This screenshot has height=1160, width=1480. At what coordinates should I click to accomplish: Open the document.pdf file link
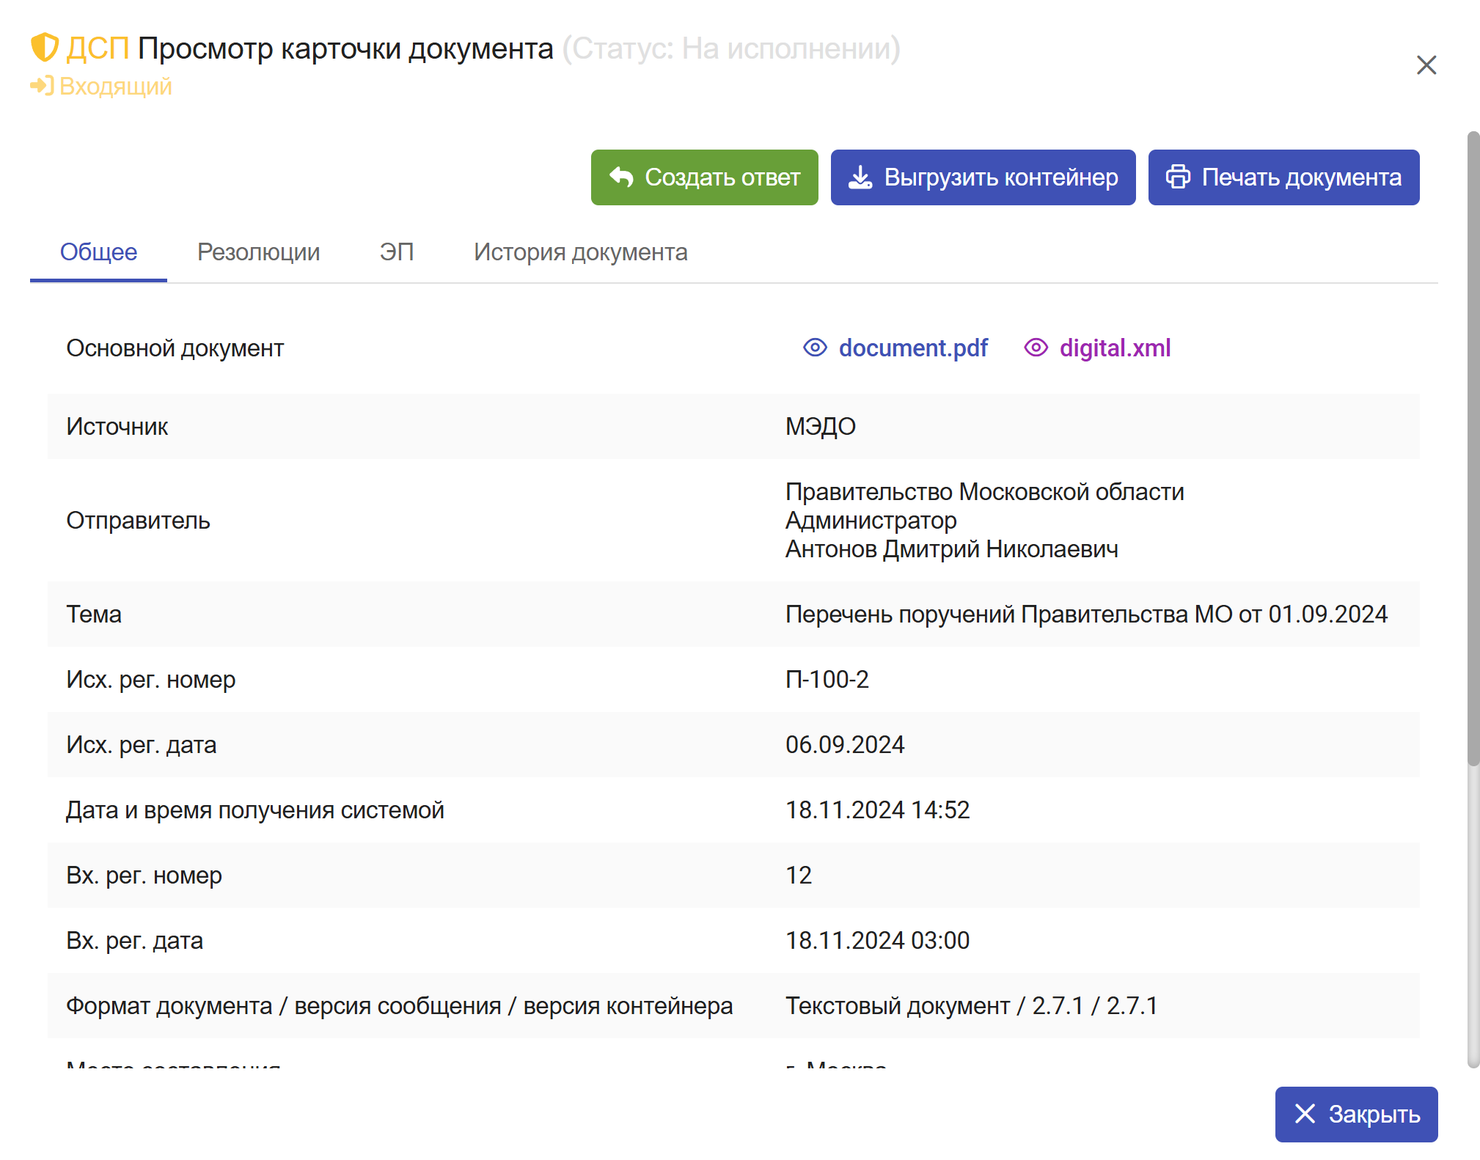pyautogui.click(x=913, y=348)
